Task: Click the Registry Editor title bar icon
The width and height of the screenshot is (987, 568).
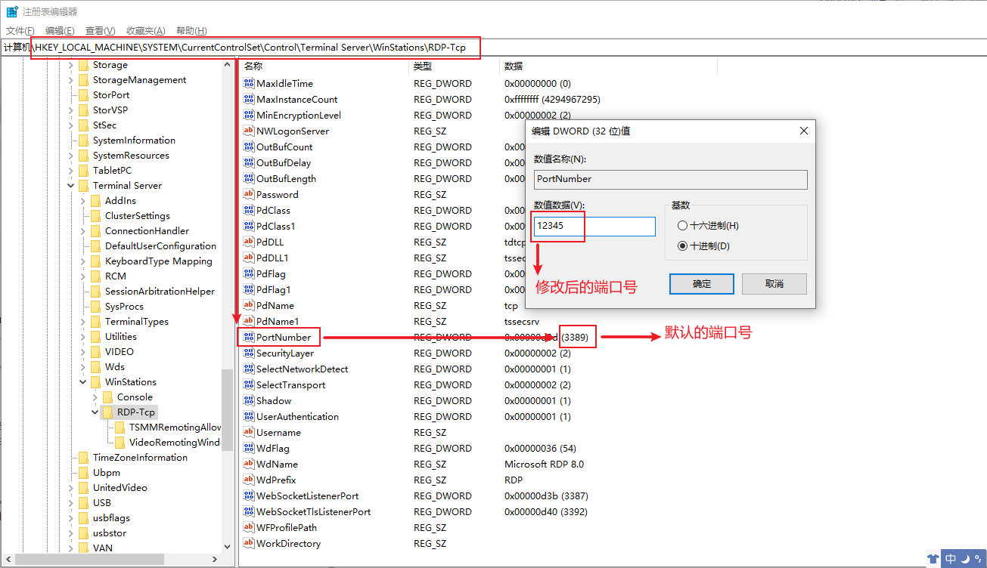Action: click(12, 11)
